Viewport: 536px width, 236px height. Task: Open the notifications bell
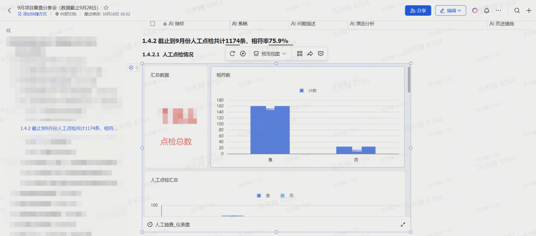pyautogui.click(x=487, y=10)
